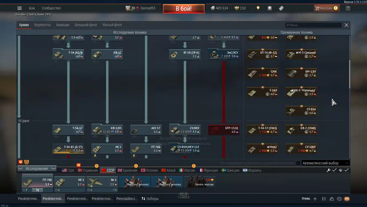Viewport: 367px width, 207px height.
Task: Click the Silver Lions currency icon
Action: pos(213,8)
